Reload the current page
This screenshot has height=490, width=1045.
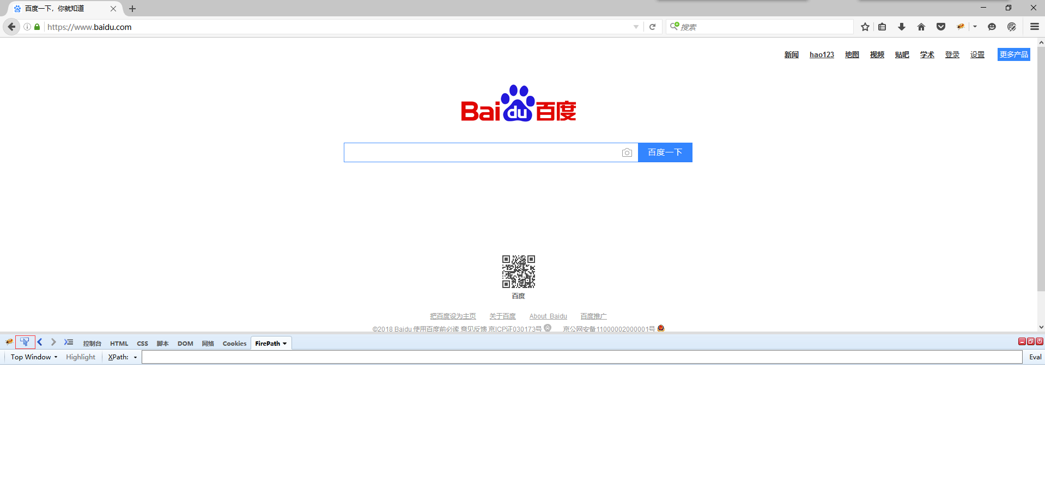click(x=652, y=27)
